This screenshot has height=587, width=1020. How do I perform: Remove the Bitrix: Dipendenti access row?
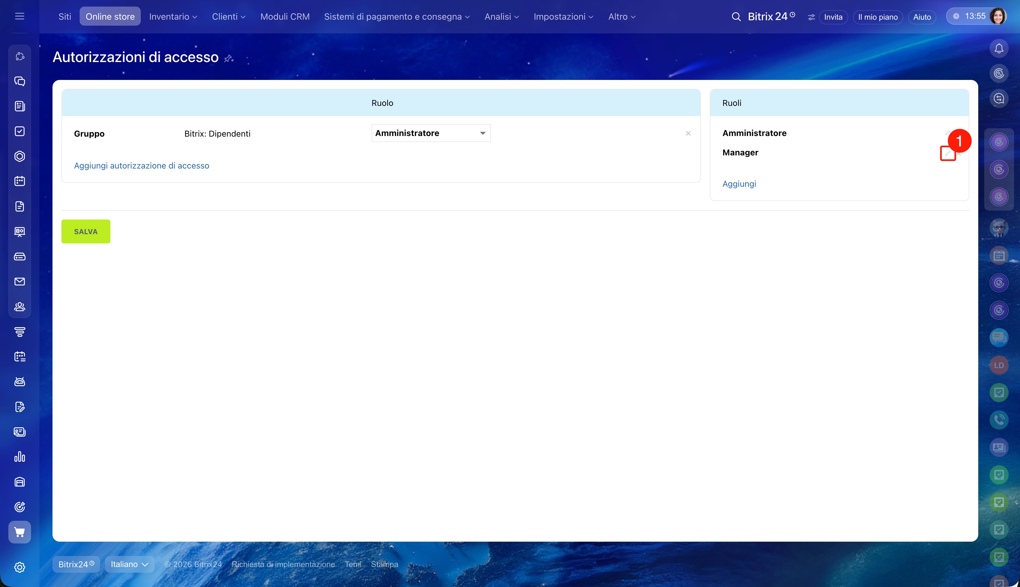pos(688,133)
